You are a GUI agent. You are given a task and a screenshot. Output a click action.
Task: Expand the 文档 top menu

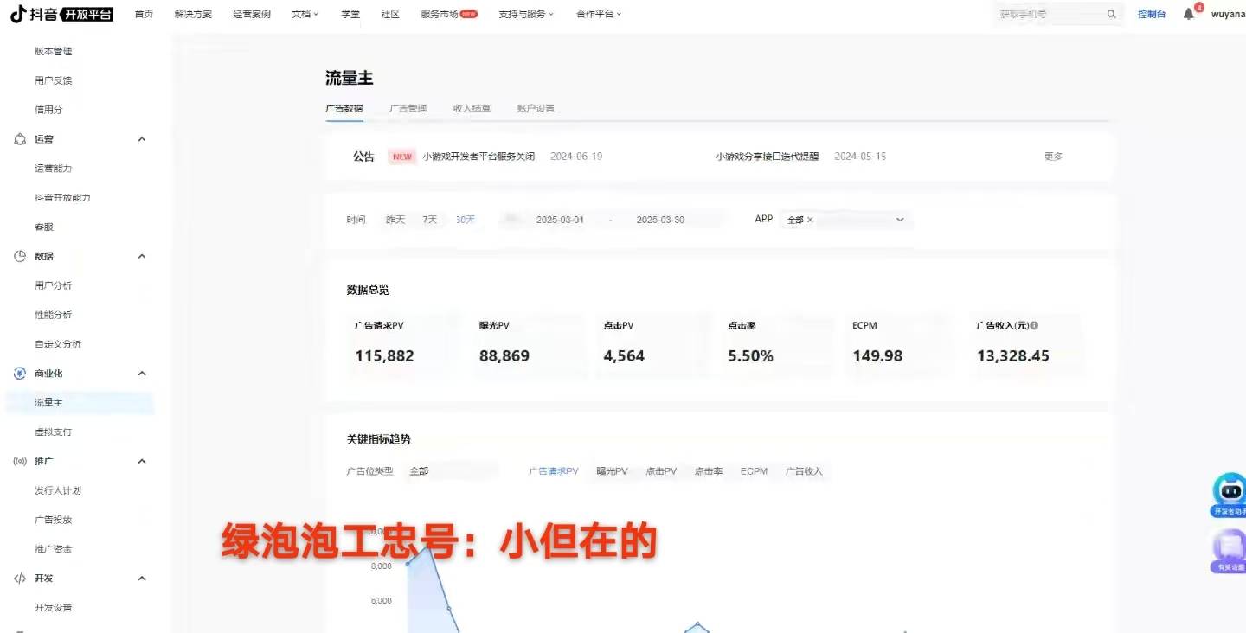[x=305, y=14]
